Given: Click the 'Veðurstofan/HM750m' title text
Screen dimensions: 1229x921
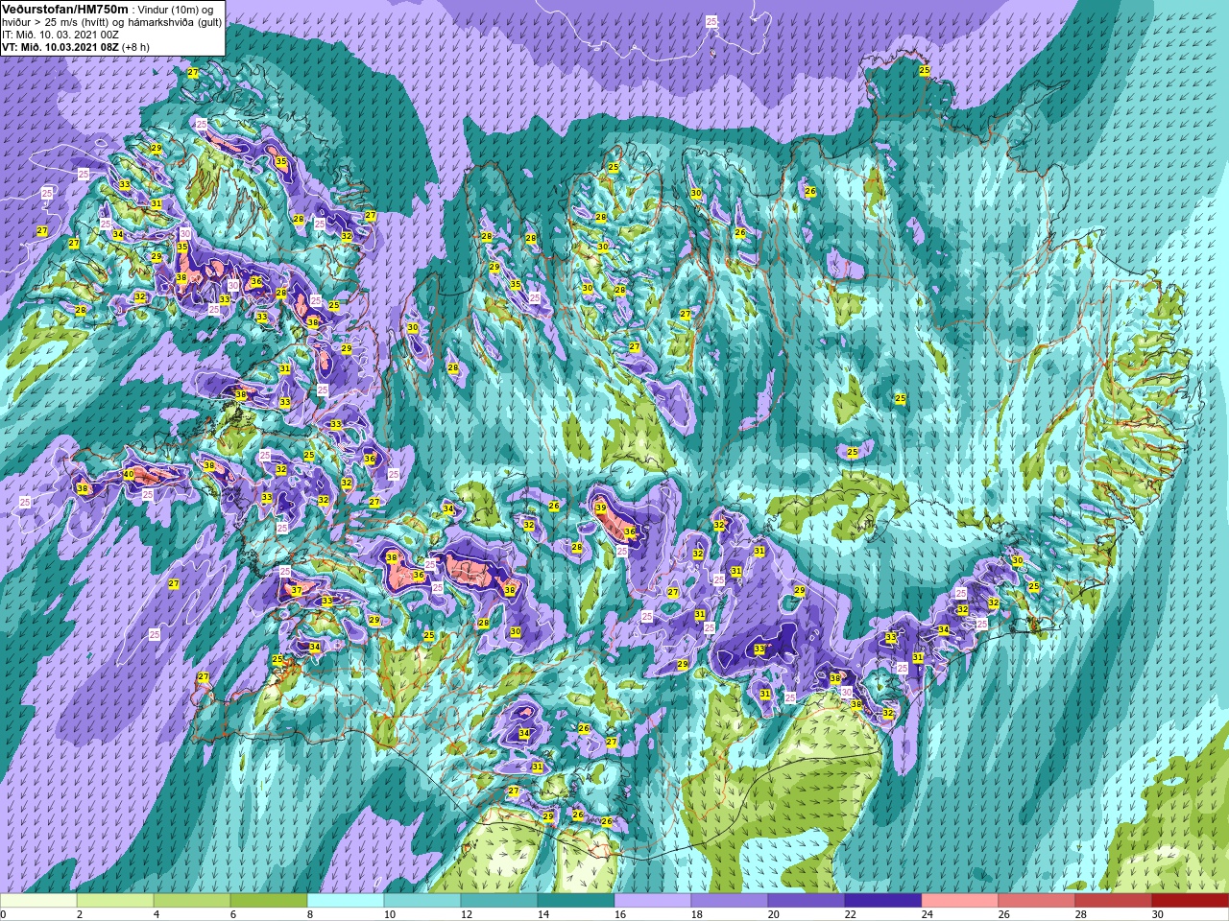Looking at the screenshot, I should (63, 8).
